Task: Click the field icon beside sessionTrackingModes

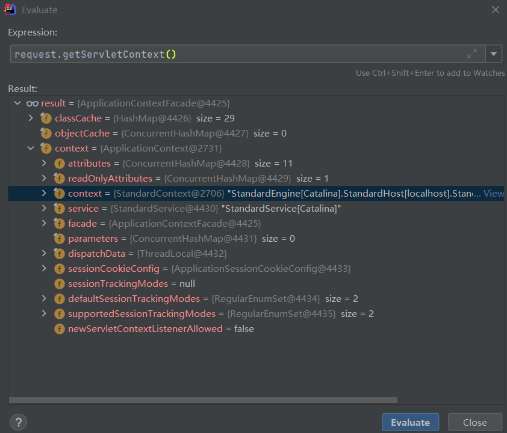Action: (59, 284)
